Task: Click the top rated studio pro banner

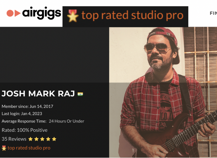Action: [125, 17]
